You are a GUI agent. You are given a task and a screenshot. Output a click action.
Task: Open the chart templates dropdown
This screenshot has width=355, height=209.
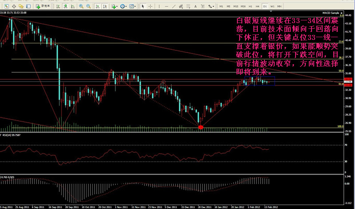(x=132, y=6)
